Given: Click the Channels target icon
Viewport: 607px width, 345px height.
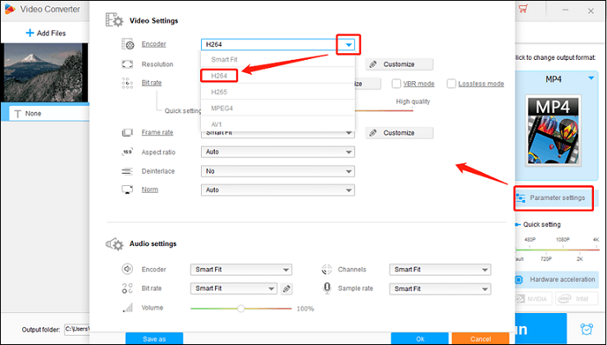Looking at the screenshot, I should pyautogui.click(x=326, y=270).
